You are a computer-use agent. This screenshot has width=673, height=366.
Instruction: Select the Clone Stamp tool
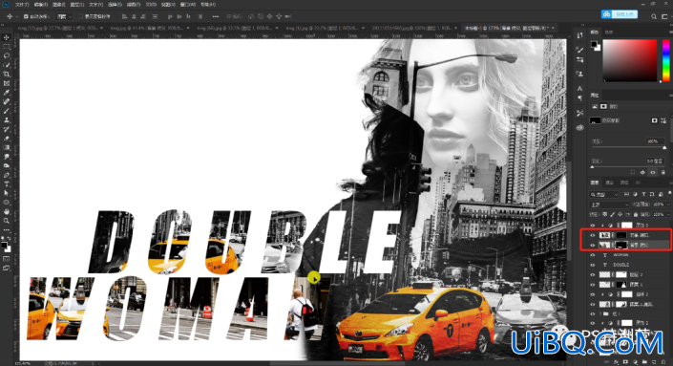(x=7, y=119)
